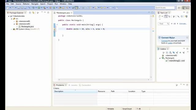
Task: Toggle Link with Editor in Package Explorer
Action: 33,13
